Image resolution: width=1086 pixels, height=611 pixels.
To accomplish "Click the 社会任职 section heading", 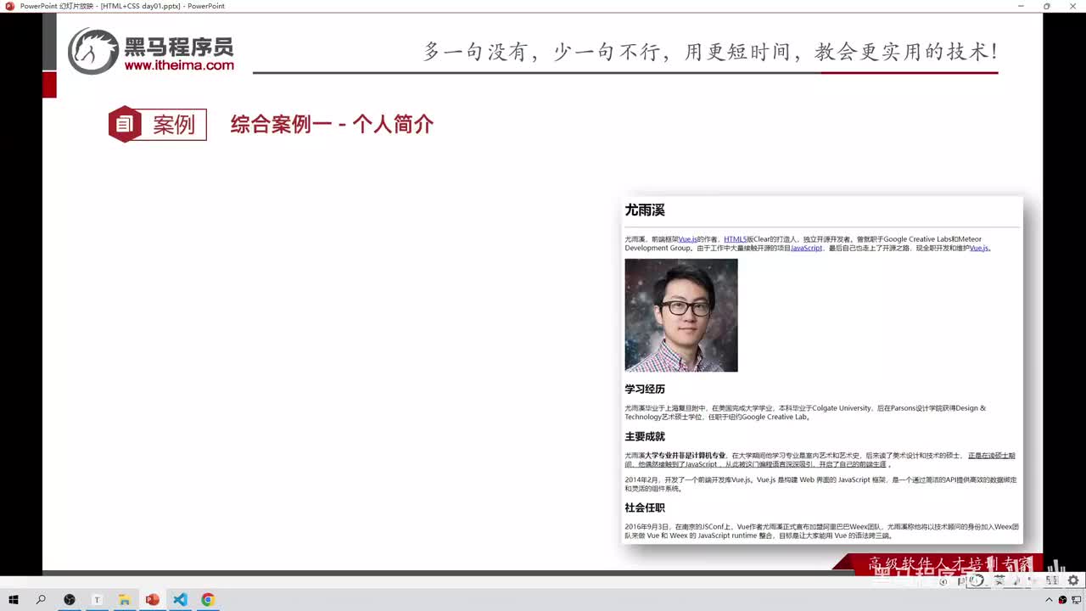I will (645, 507).
